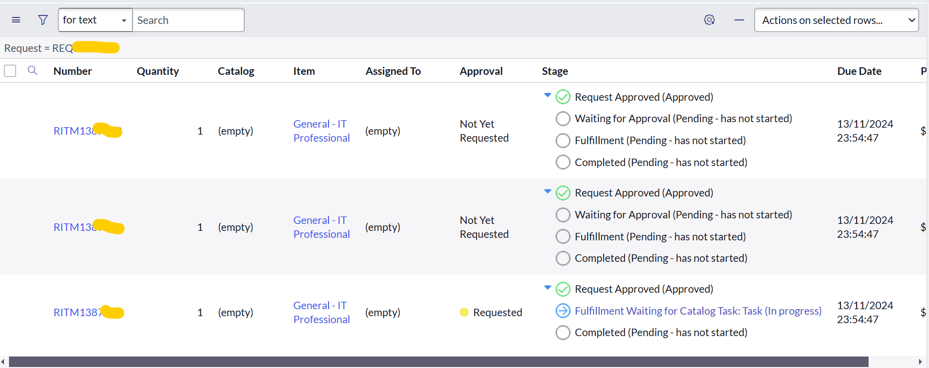This screenshot has height=368, width=929.
Task: Open the list personalize gear icon
Action: pyautogui.click(x=709, y=20)
